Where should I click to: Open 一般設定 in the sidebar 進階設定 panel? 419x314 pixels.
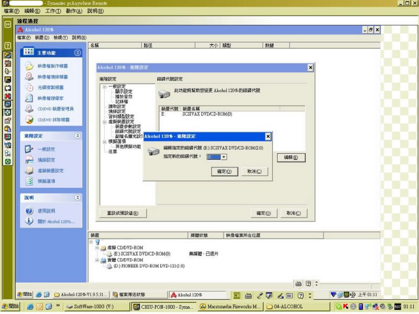click(46, 149)
